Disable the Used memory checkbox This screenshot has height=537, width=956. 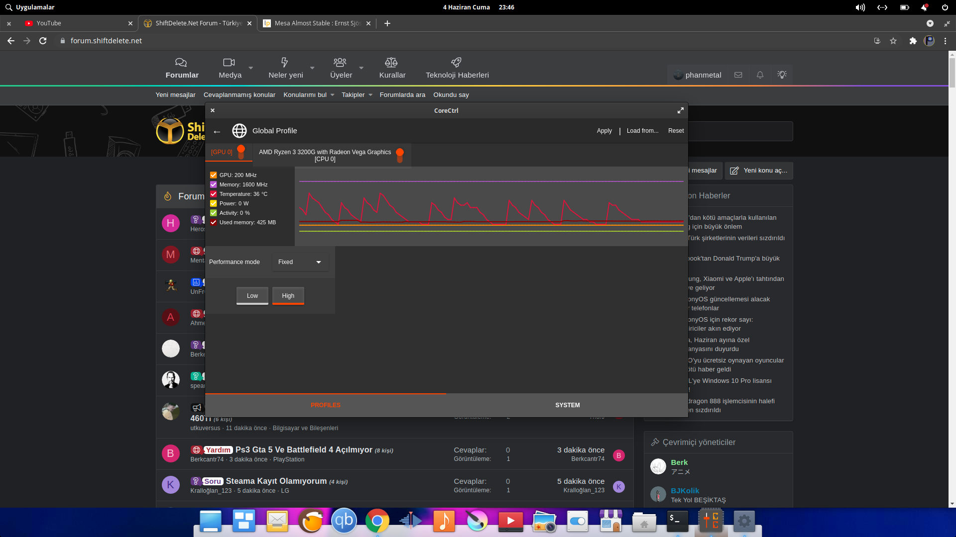click(x=214, y=222)
